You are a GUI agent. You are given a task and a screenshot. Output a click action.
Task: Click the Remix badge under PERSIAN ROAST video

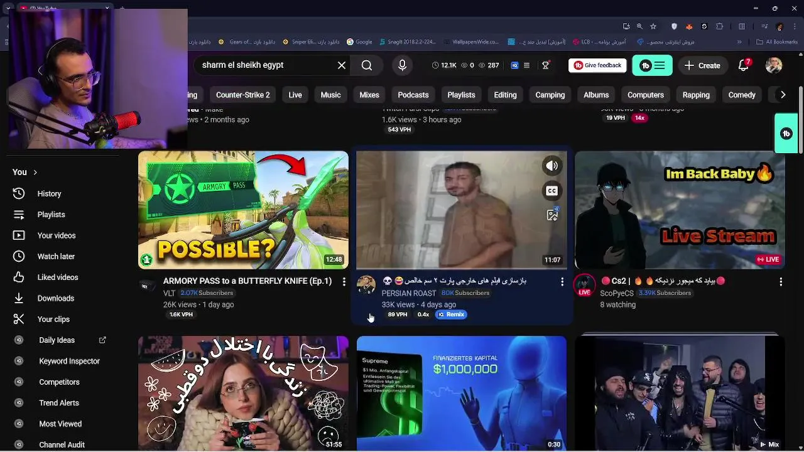click(452, 315)
